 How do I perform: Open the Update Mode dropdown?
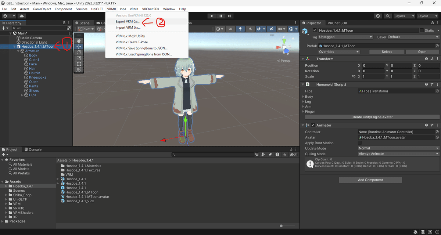click(x=399, y=148)
